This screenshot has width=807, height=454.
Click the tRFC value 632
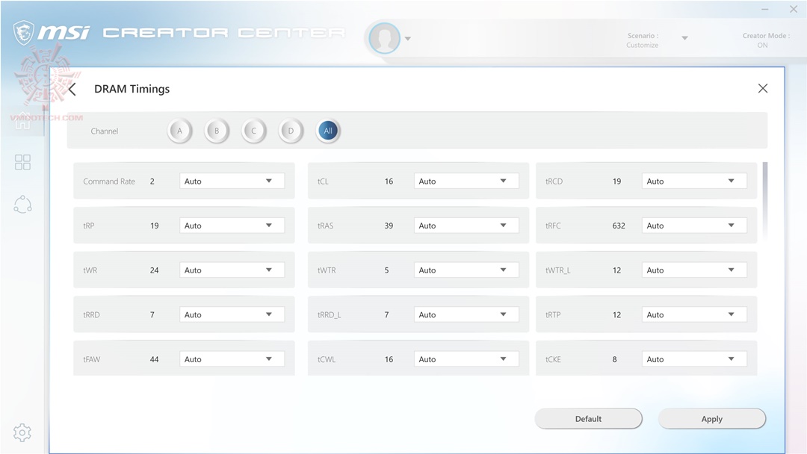click(619, 226)
